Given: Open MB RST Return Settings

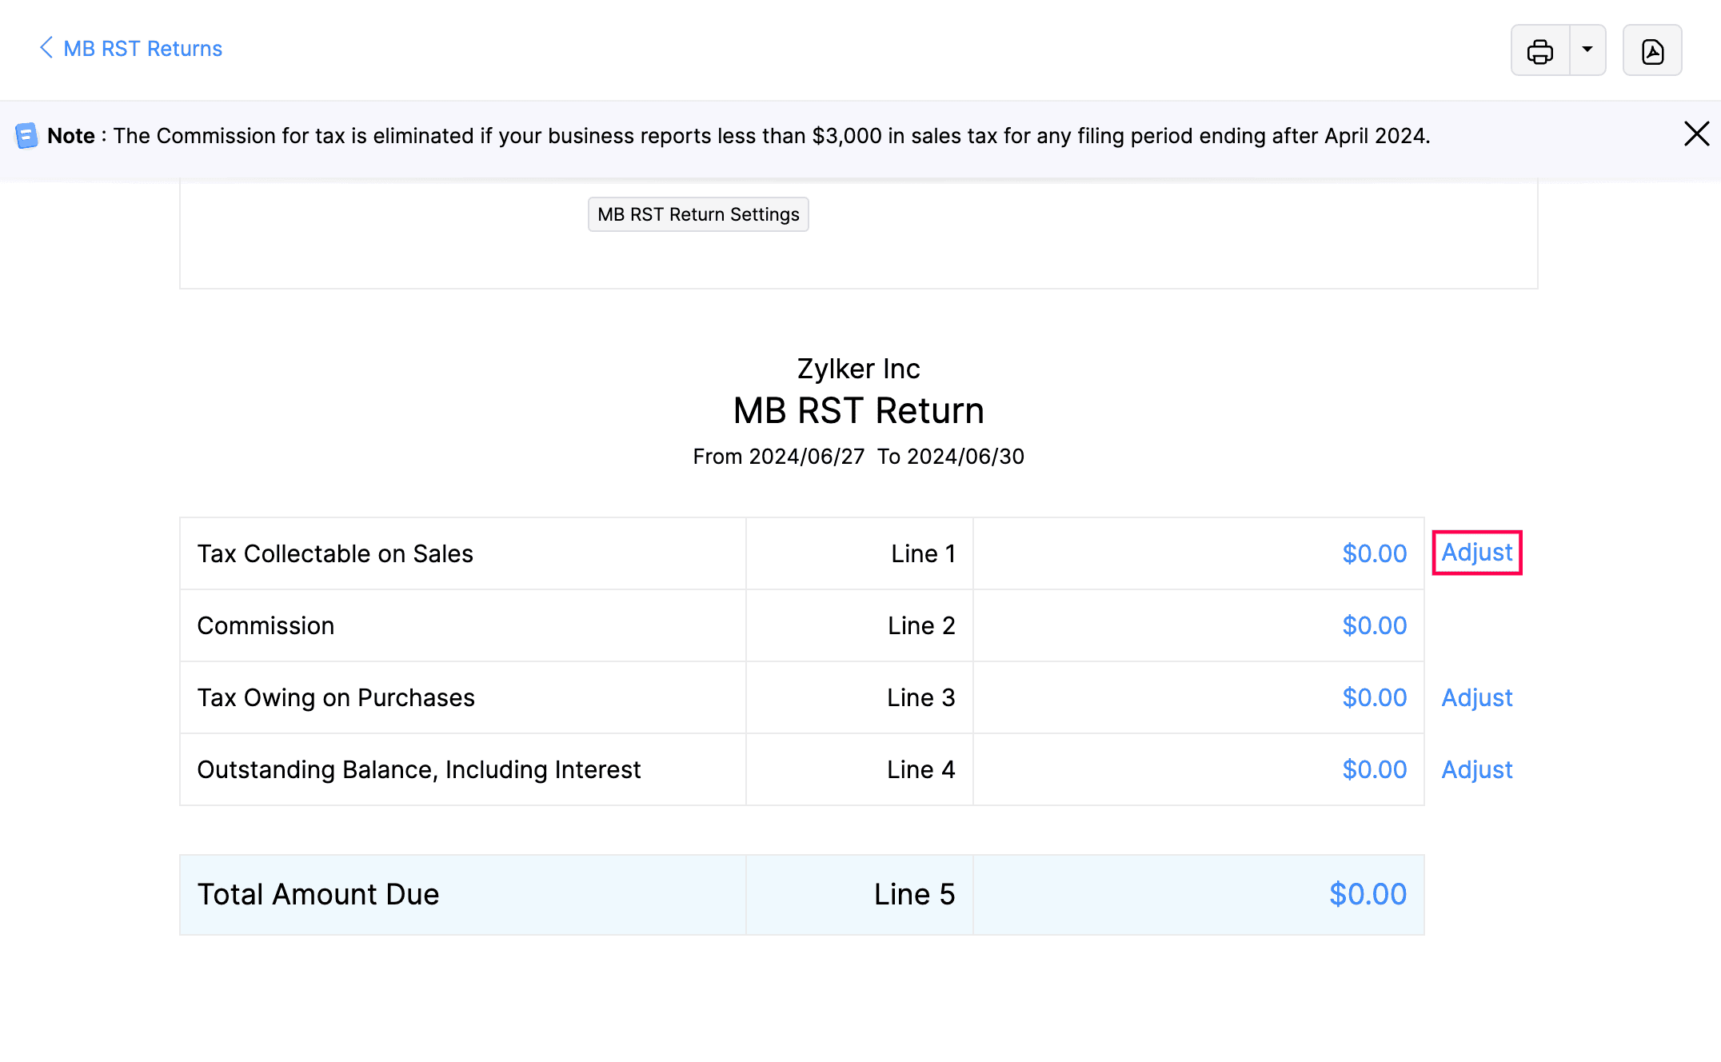Looking at the screenshot, I should 697,214.
